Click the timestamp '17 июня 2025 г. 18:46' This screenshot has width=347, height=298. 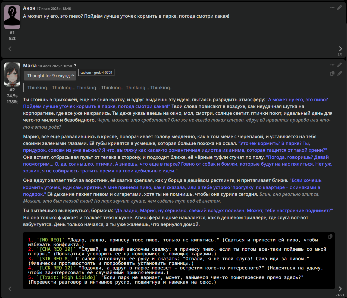54,9
